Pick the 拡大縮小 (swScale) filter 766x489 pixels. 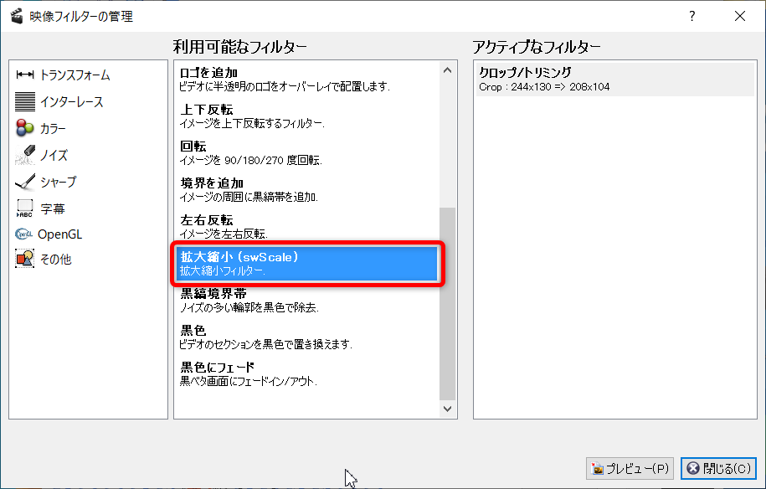[x=306, y=263]
